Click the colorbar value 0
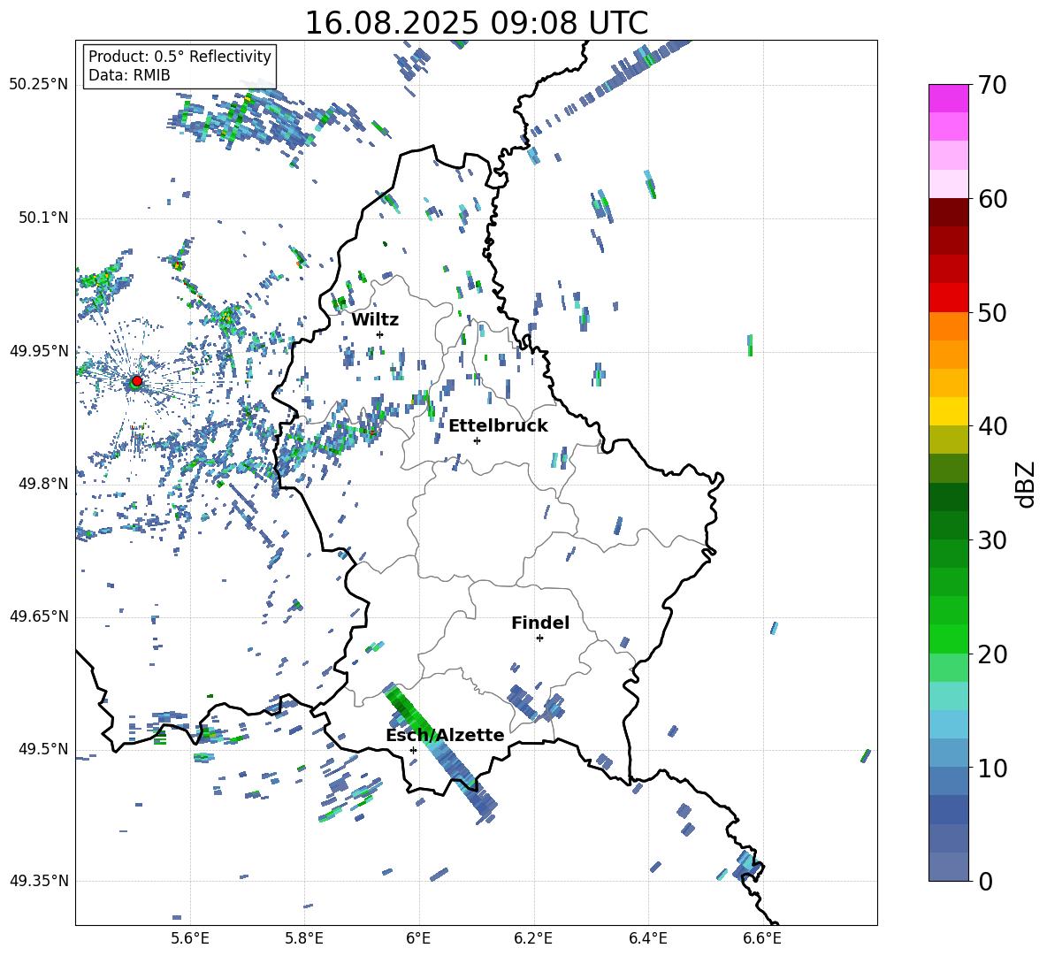Image resolution: width=1047 pixels, height=956 pixels. click(x=985, y=881)
